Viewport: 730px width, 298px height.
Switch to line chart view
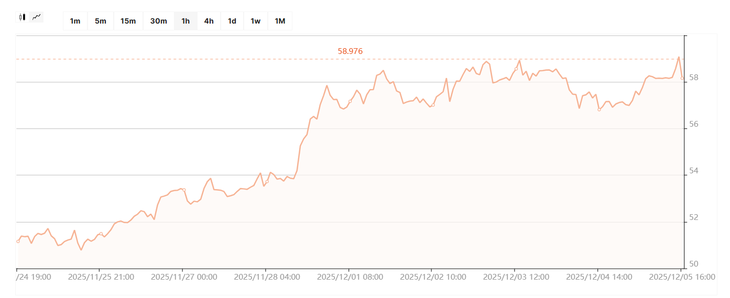[36, 17]
